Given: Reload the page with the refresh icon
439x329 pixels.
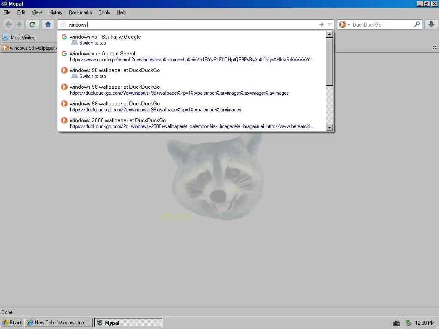Looking at the screenshot, I should point(33,24).
